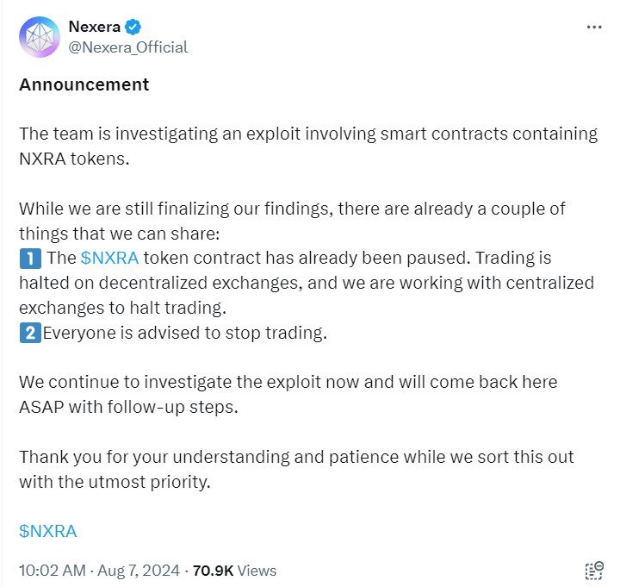Open the 10:02 AM timestamp link
This screenshot has width=620, height=587.
tap(51, 571)
